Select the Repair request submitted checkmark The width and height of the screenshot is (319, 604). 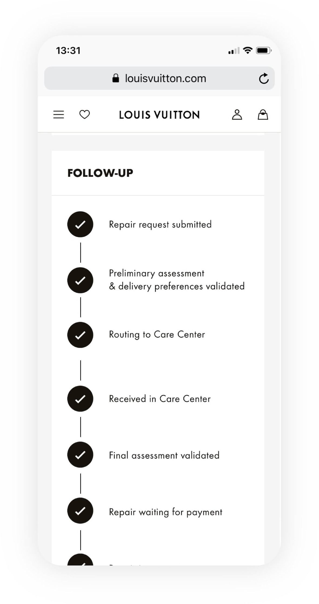click(80, 224)
